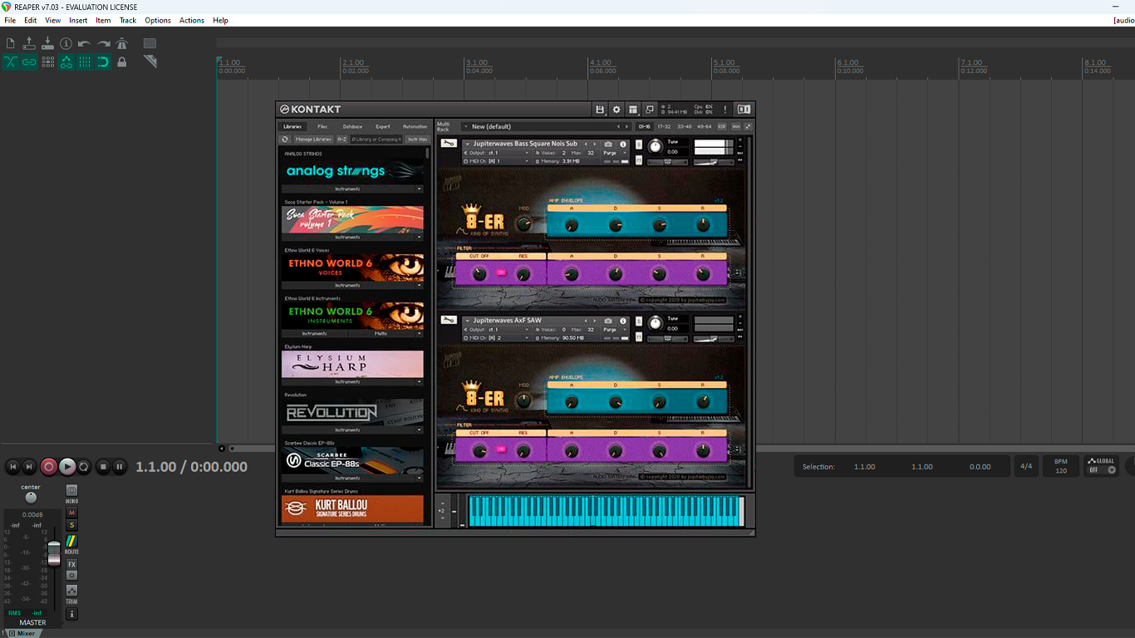Expand Analog Strings Instruments dropdown

352,189
